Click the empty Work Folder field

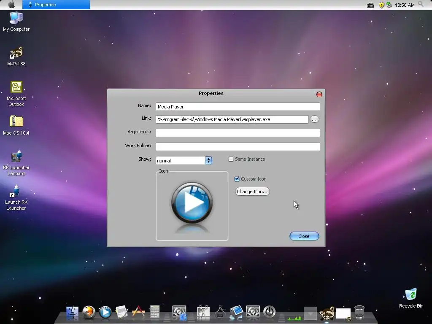(x=238, y=146)
